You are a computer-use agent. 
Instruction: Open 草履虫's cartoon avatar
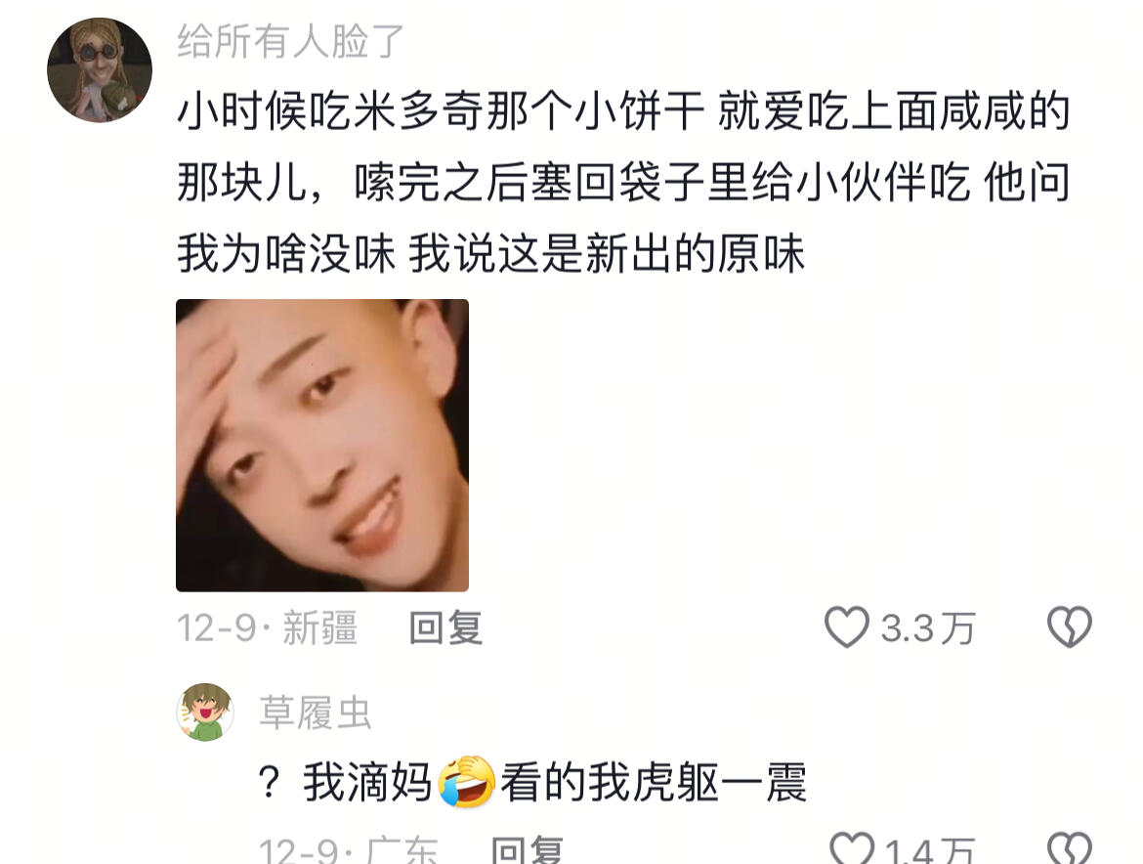pos(205,713)
